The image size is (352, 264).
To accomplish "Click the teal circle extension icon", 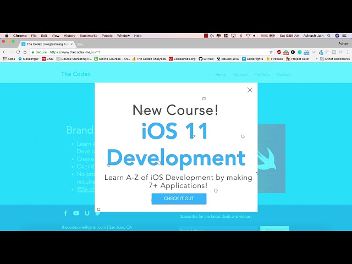I will pyautogui.click(x=299, y=52).
